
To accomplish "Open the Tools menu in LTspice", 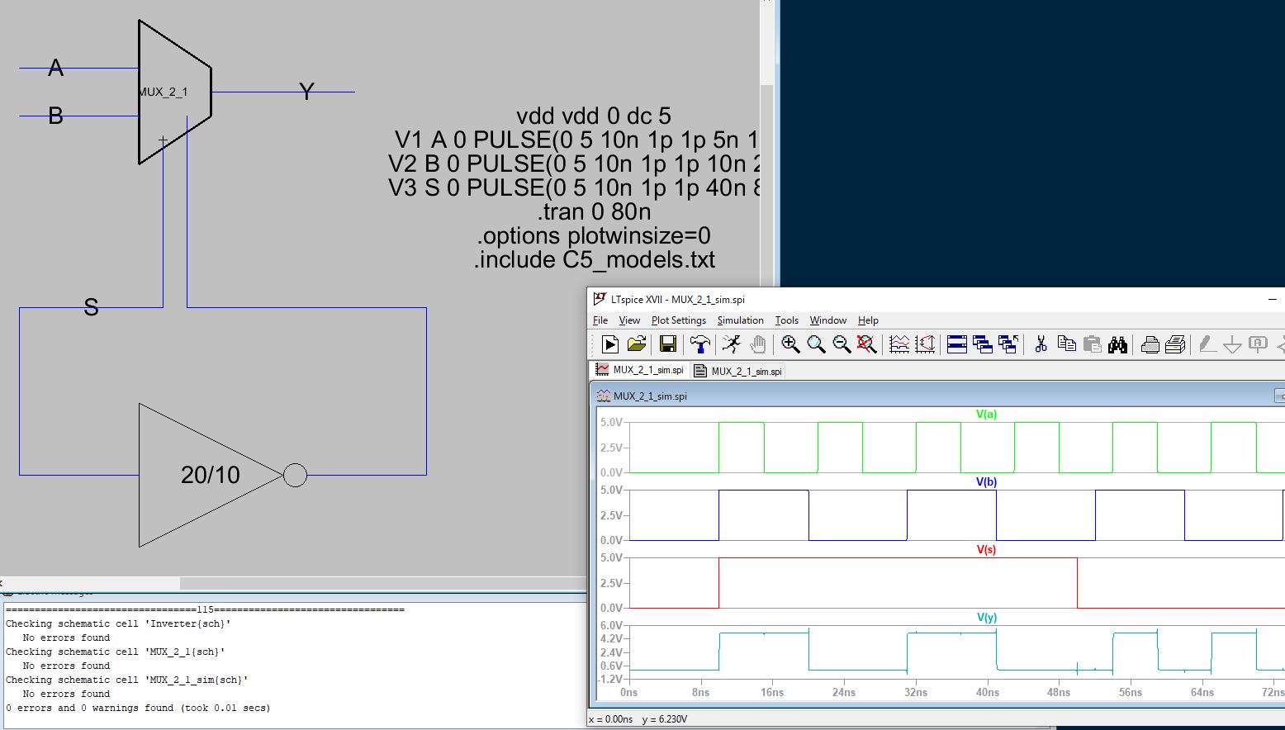I will [786, 320].
